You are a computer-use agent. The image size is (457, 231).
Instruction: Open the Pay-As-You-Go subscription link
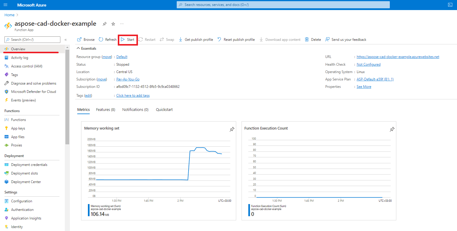[x=128, y=79]
